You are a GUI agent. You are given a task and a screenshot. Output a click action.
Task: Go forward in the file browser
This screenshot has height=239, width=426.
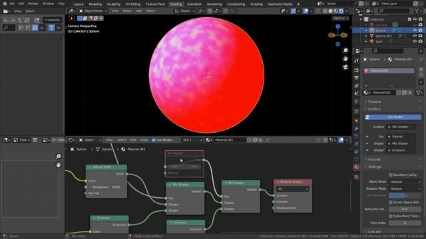coord(13,20)
